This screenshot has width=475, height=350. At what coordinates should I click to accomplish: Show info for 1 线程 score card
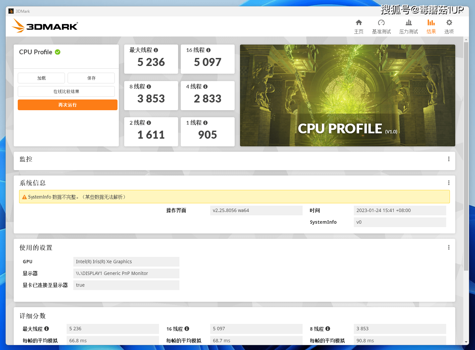(x=205, y=123)
